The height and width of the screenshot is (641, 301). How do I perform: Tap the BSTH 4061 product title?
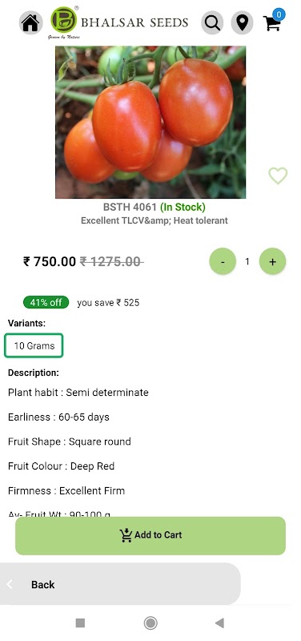130,208
